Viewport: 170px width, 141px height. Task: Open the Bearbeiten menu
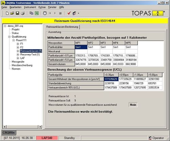15,7
